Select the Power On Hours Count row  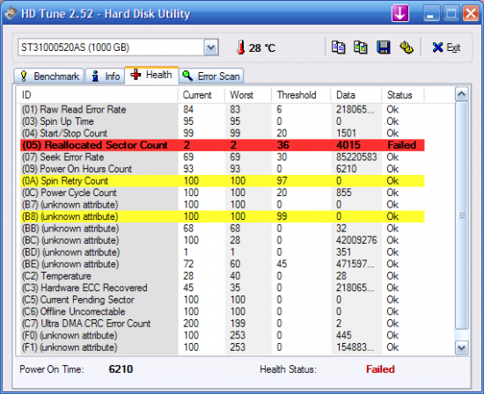point(223,169)
